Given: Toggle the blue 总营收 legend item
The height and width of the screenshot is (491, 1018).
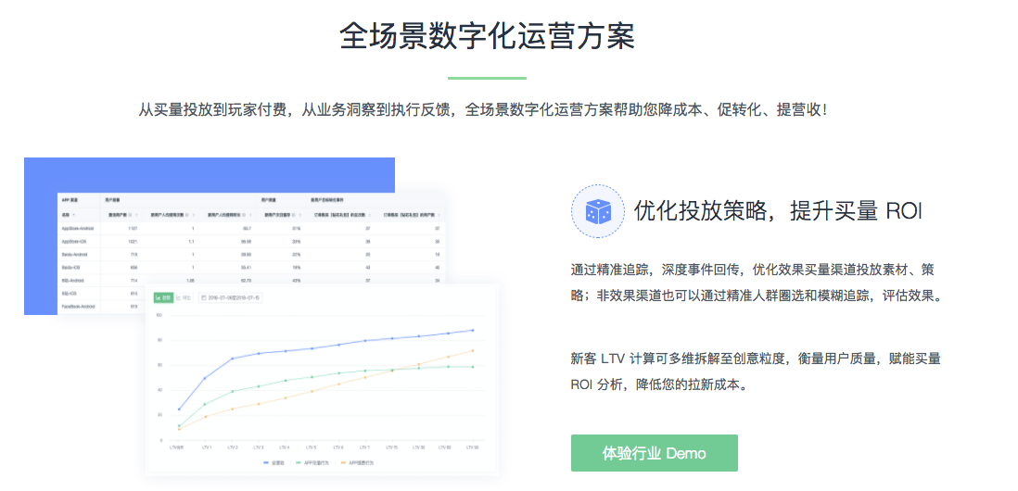Looking at the screenshot, I should (274, 463).
